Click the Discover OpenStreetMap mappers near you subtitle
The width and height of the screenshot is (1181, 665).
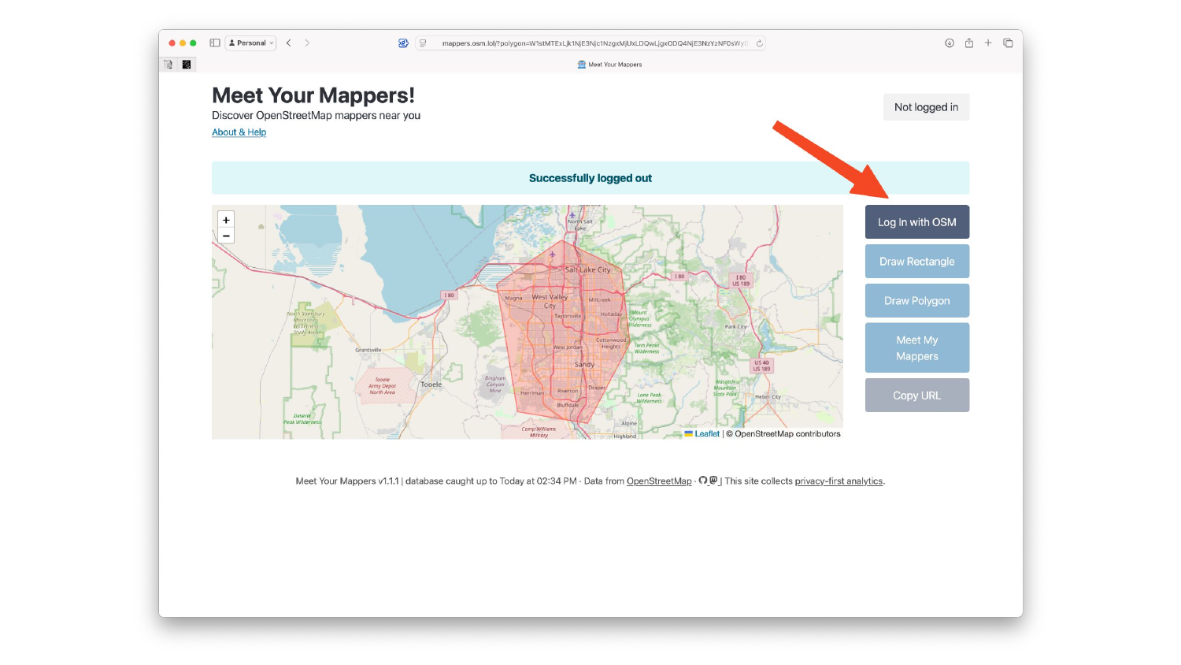pyautogui.click(x=317, y=116)
